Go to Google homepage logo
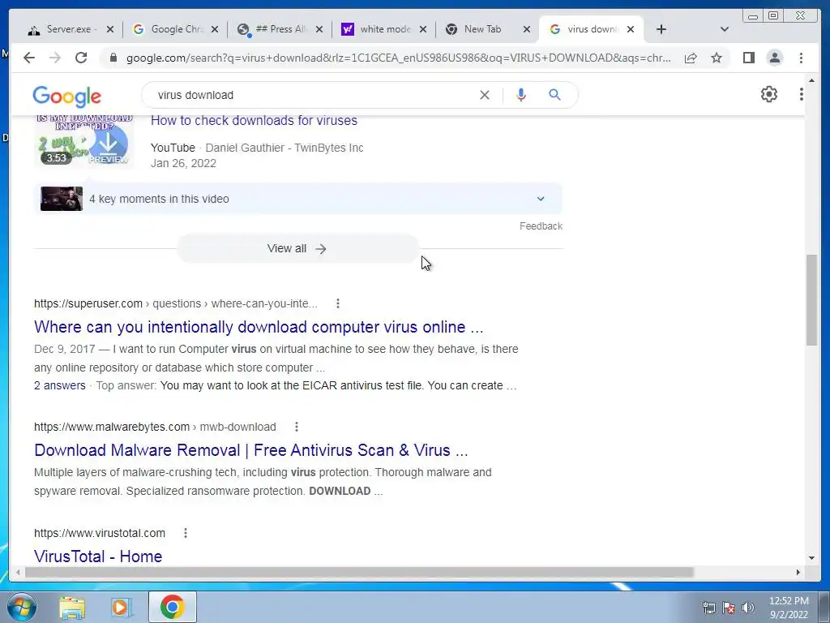Image resolution: width=830 pixels, height=623 pixels. click(66, 96)
